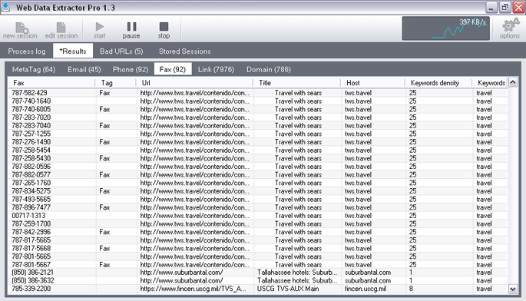The height and width of the screenshot is (301, 526).
Task: Select fax number 787-834-5275
Action: pos(31,191)
